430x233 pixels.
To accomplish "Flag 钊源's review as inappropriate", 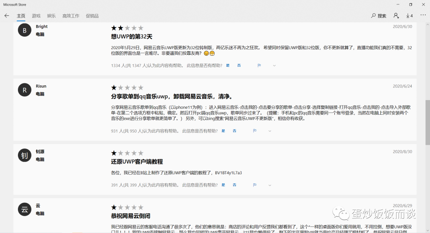I will pos(254,185).
